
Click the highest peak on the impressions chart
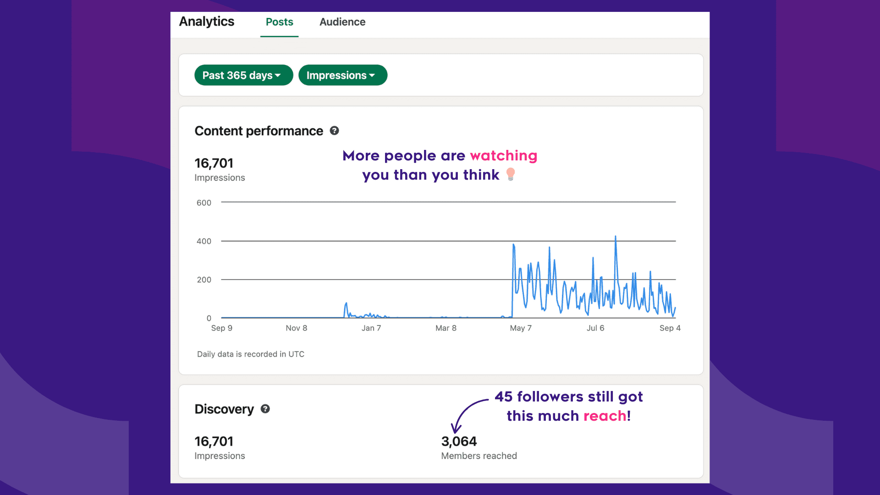(616, 237)
